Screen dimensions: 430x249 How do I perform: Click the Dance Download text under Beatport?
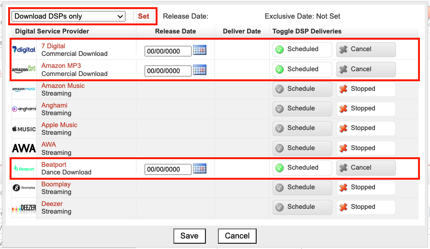point(67,173)
